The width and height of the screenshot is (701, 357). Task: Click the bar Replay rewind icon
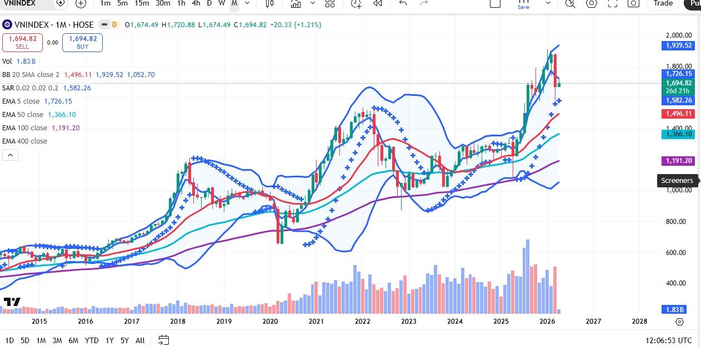click(x=378, y=3)
